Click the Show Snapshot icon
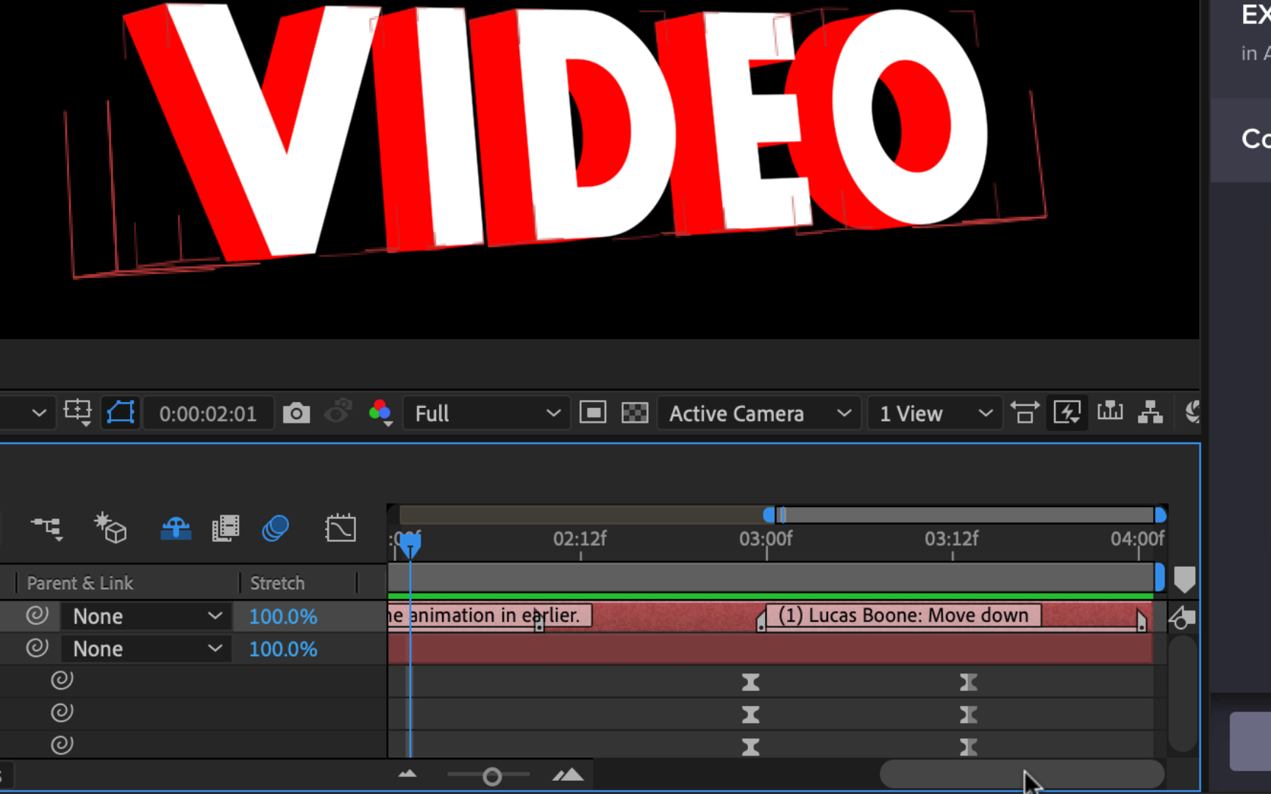 point(338,412)
